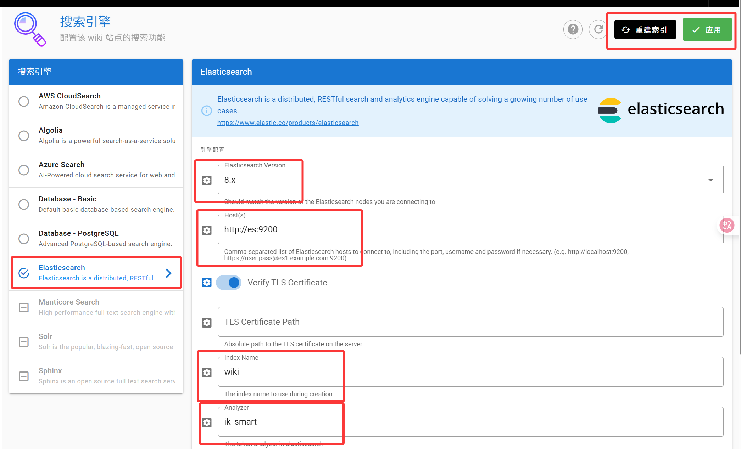The image size is (741, 449).
Task: Expand Elasticsearch entry chevron arrow
Action: (x=169, y=273)
